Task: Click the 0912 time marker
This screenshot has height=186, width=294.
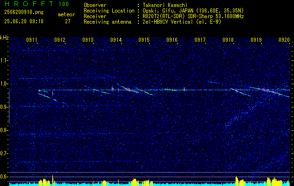Action: click(x=60, y=40)
